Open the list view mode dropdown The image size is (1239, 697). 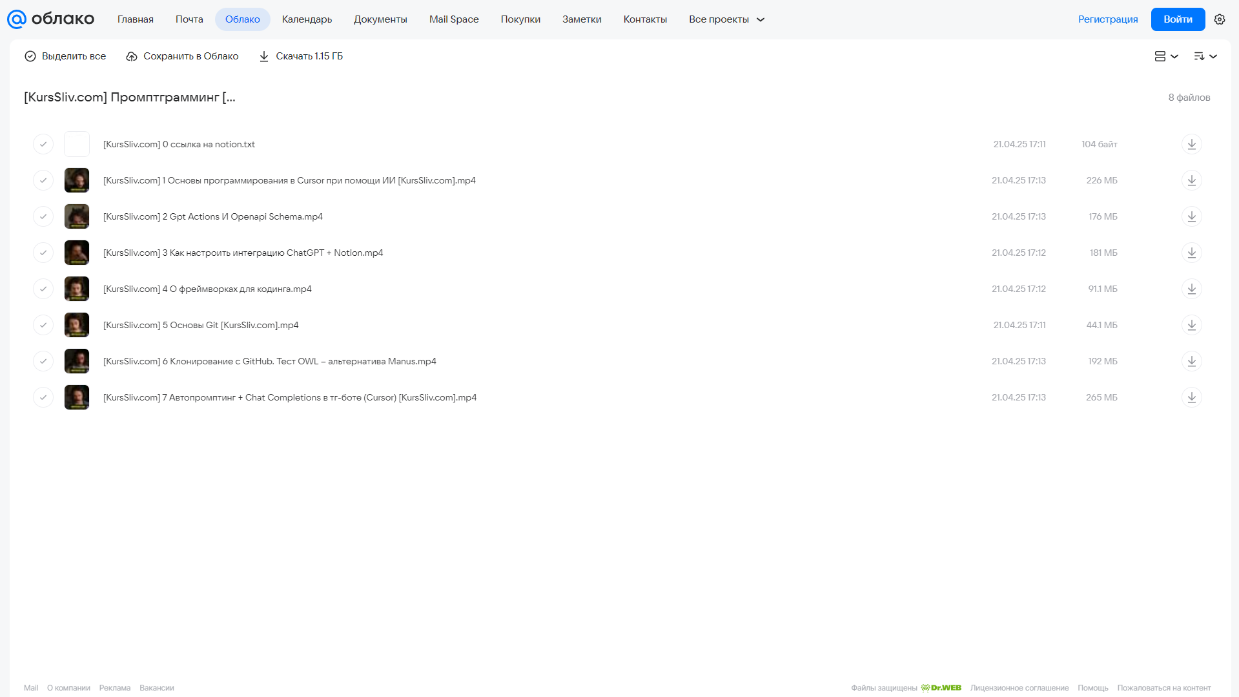coord(1166,56)
